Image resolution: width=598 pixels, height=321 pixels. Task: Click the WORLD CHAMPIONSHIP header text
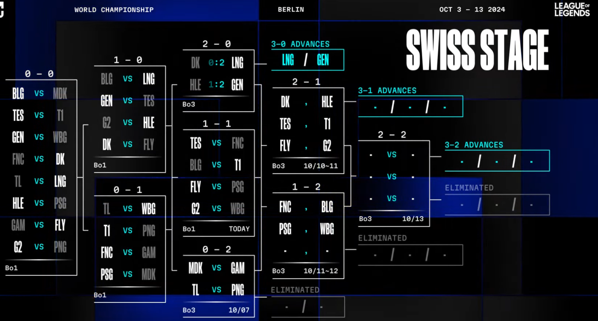click(x=114, y=10)
